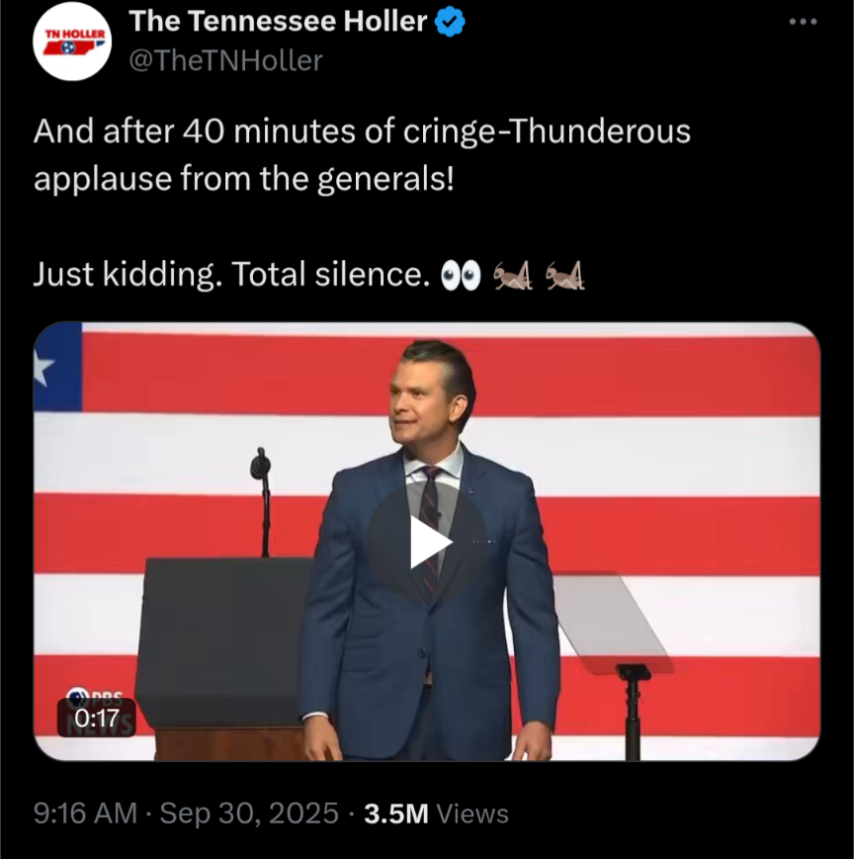Play the video with the center play button
854x859 pixels.
(x=427, y=542)
